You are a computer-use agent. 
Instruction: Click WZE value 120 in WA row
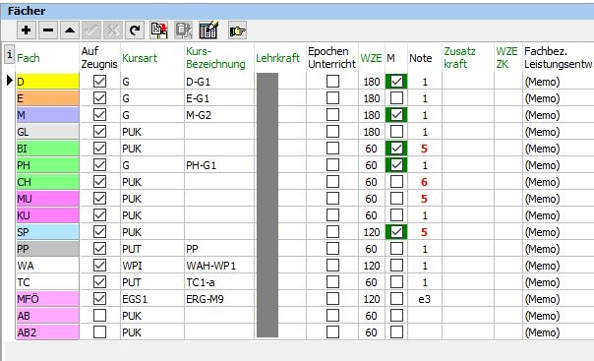(x=372, y=266)
